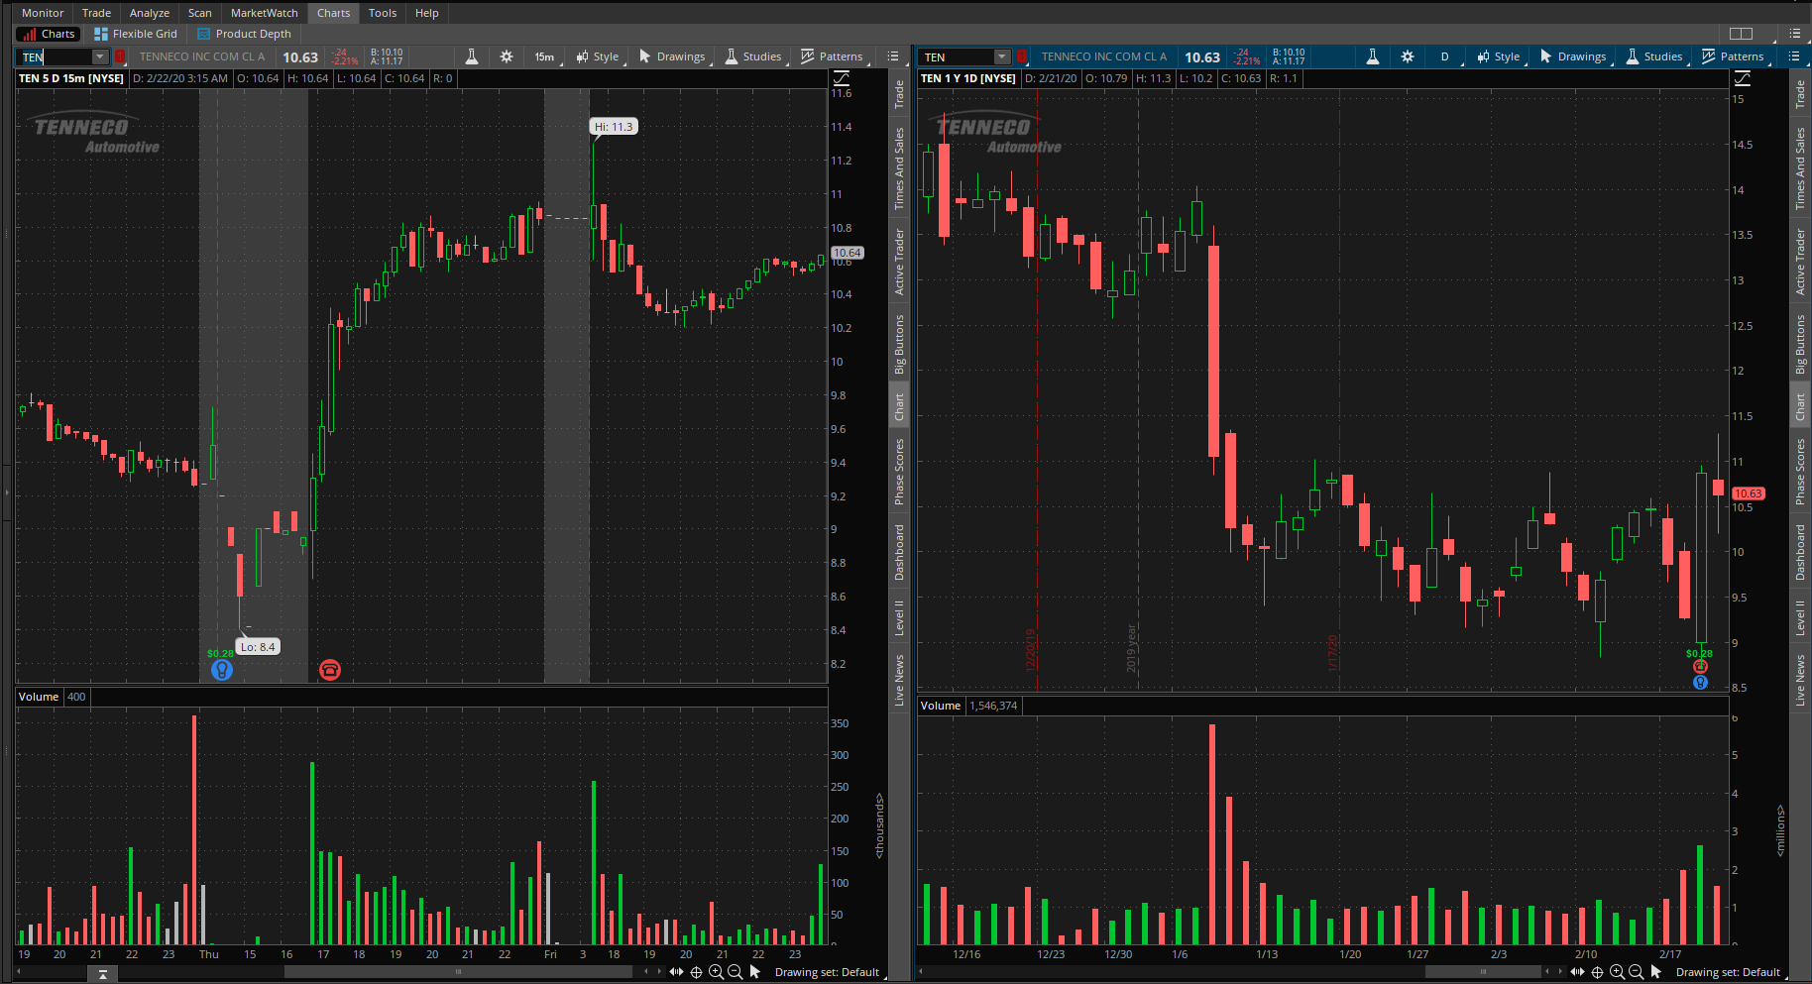Open the 15m timeframe dropdown
The height and width of the screenshot is (984, 1812).
point(545,56)
